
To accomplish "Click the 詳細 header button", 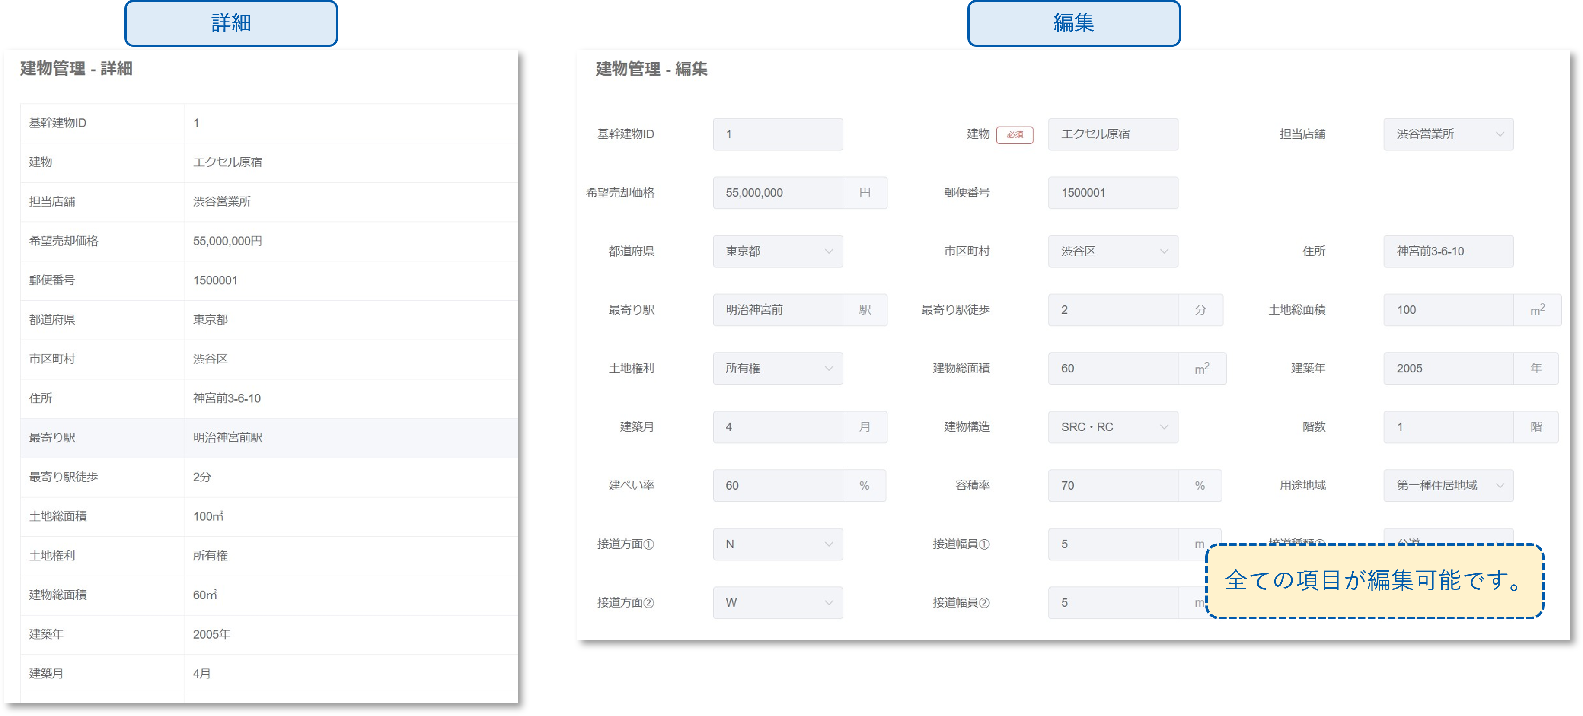I will 231,23.
